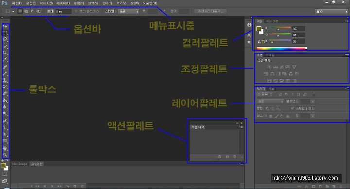The width and height of the screenshot is (350, 189).
Task: Add a Brightness/Contrast adjustment
Action: (269, 67)
